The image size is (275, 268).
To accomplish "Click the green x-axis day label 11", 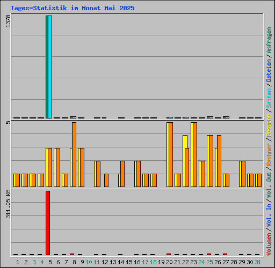I will click(x=97, y=262).
